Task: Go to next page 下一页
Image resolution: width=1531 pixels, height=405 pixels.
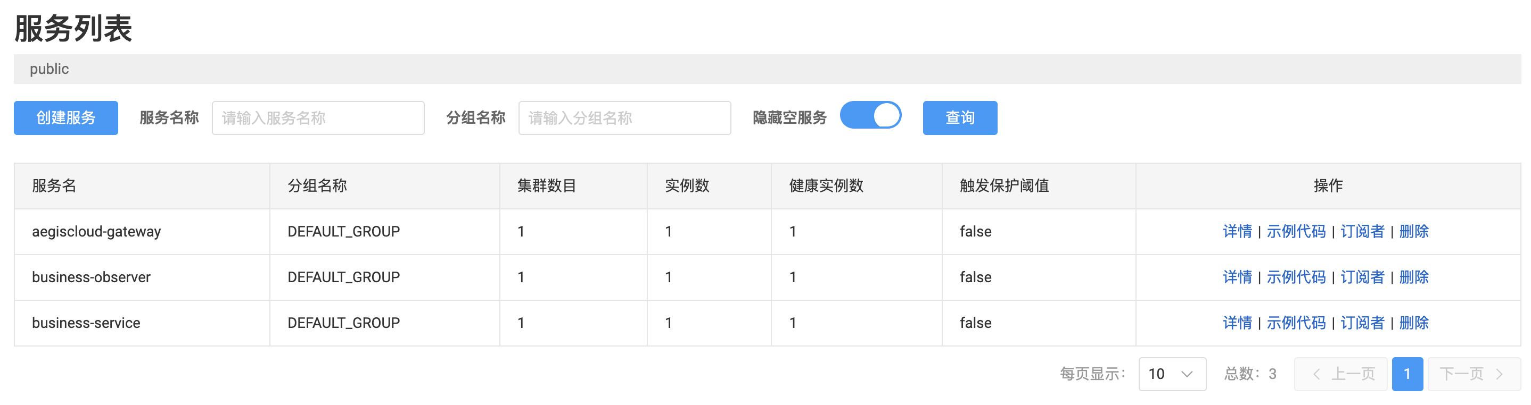Action: (x=1473, y=374)
